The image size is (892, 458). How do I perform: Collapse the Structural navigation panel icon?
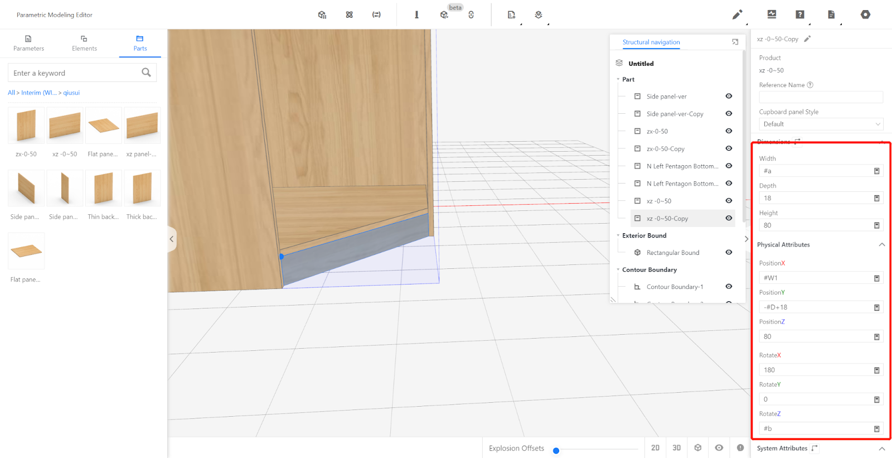(x=735, y=42)
